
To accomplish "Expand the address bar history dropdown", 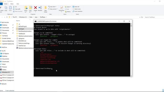I will [x=140, y=17].
